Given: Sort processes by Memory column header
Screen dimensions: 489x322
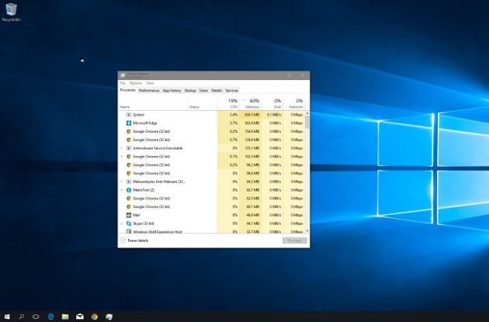Looking at the screenshot, I should (250, 104).
